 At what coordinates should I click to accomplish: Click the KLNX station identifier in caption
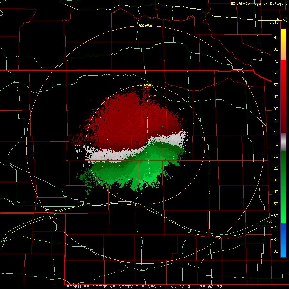click(171, 287)
